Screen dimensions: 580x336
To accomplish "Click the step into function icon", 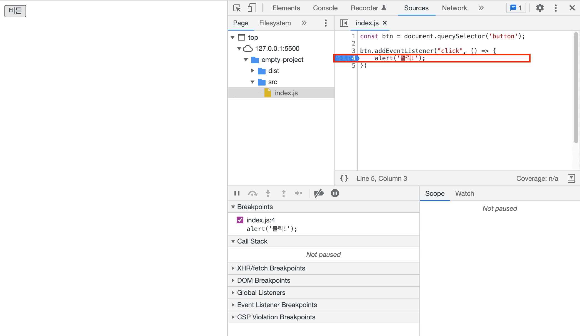I will (x=268, y=193).
